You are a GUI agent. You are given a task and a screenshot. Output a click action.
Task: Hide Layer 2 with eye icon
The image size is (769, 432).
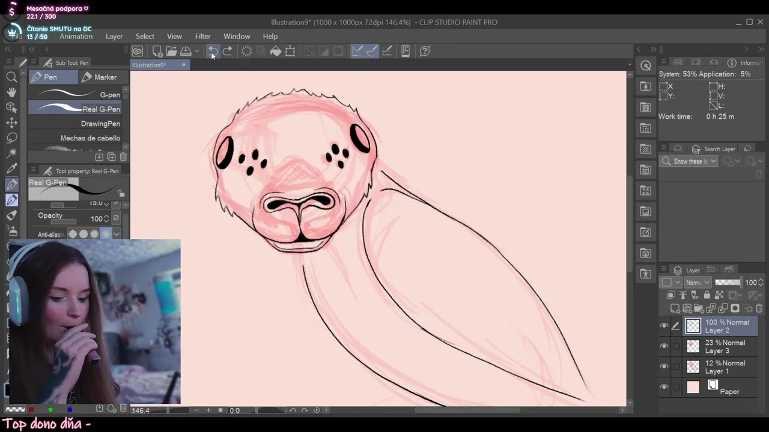coord(664,326)
